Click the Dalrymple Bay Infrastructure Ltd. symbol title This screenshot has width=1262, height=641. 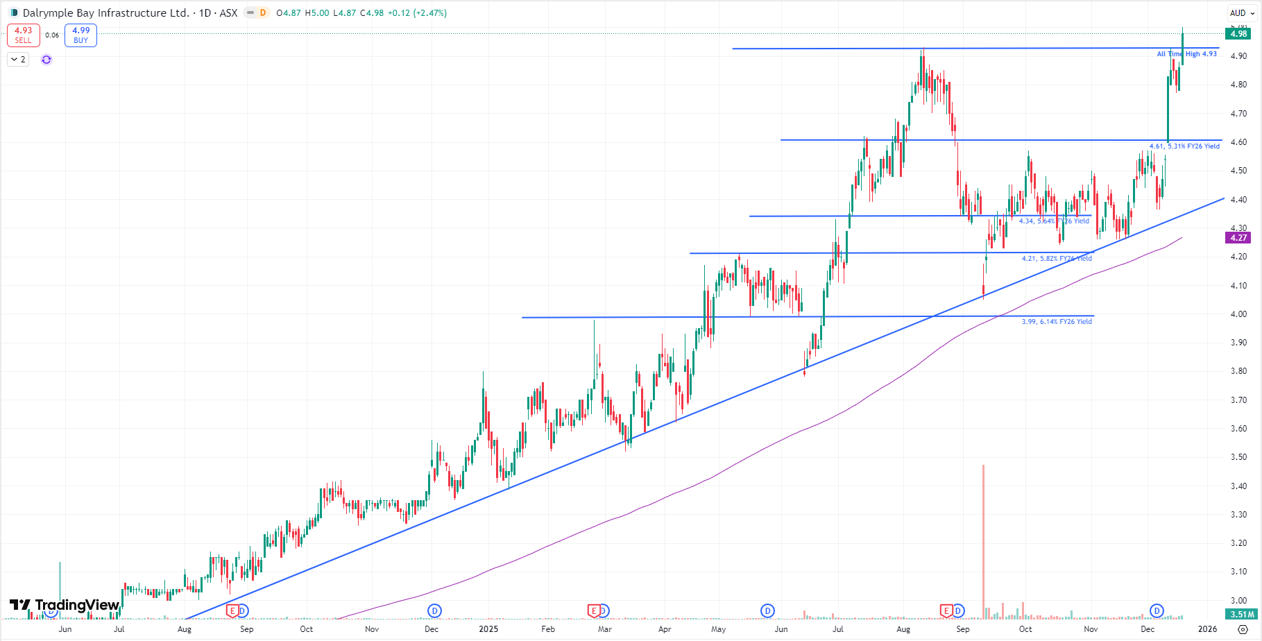105,12
